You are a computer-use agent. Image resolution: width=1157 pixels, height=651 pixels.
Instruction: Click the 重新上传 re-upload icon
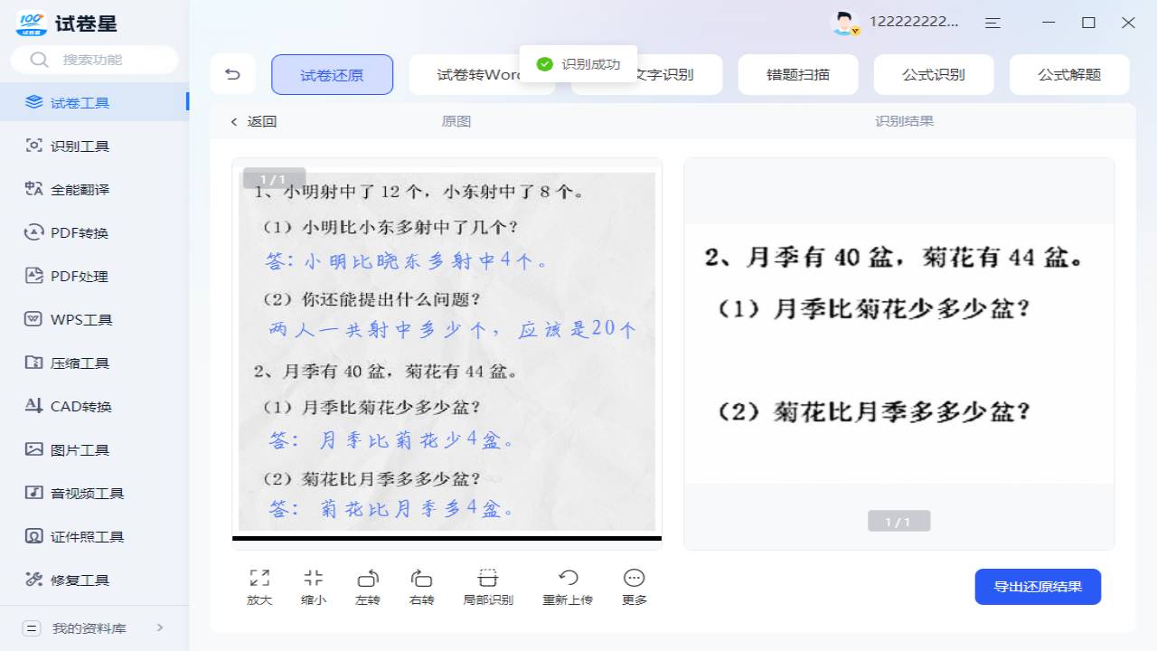pyautogui.click(x=567, y=585)
